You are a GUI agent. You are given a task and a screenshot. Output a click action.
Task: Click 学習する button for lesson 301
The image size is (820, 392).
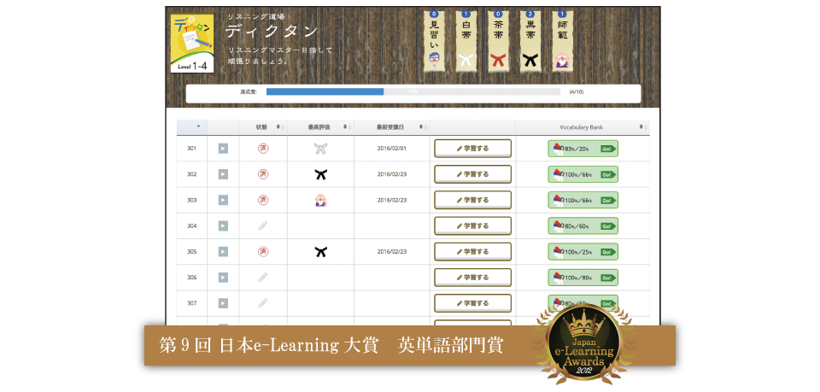[x=472, y=149]
